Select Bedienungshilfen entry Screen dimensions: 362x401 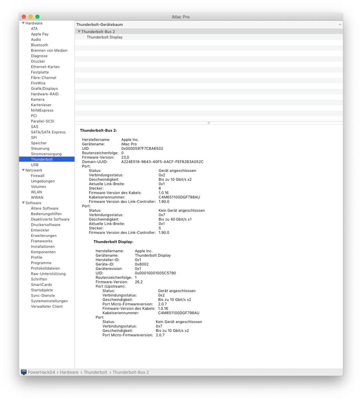click(x=46, y=214)
